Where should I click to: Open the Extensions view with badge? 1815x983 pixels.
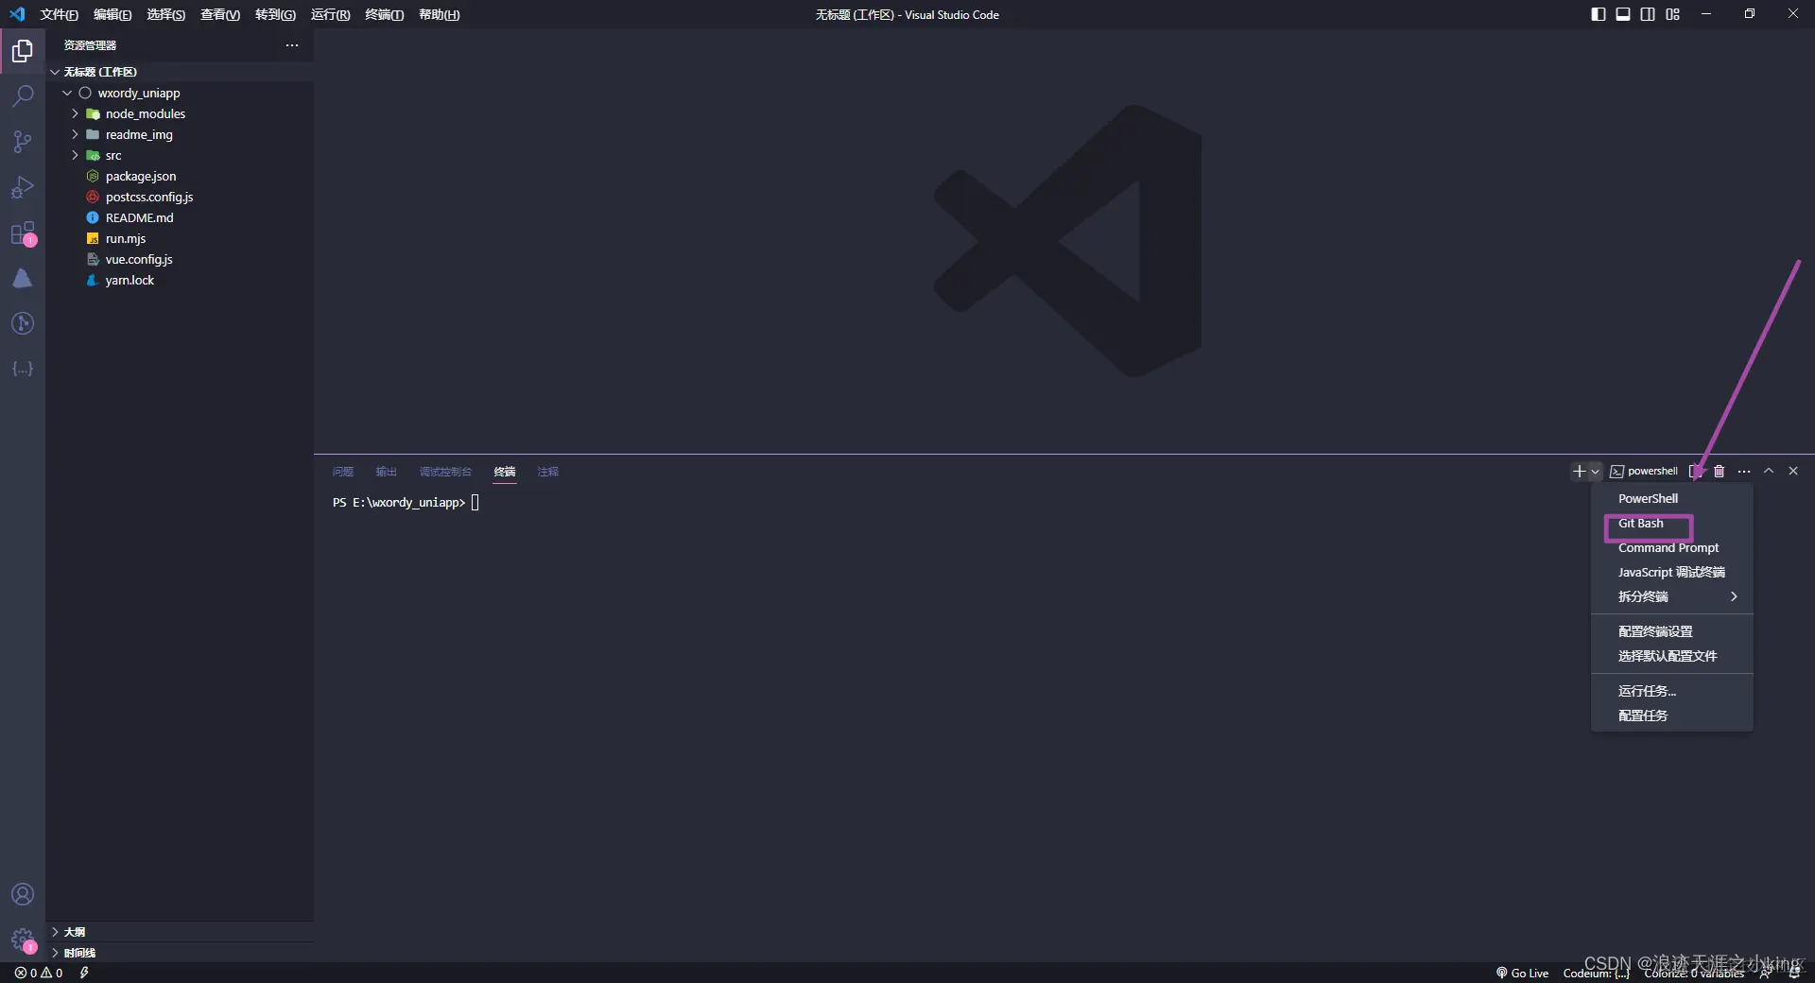coord(23,233)
